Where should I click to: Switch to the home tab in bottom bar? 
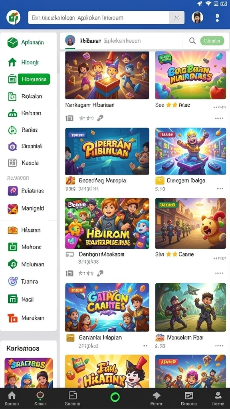click(12, 398)
